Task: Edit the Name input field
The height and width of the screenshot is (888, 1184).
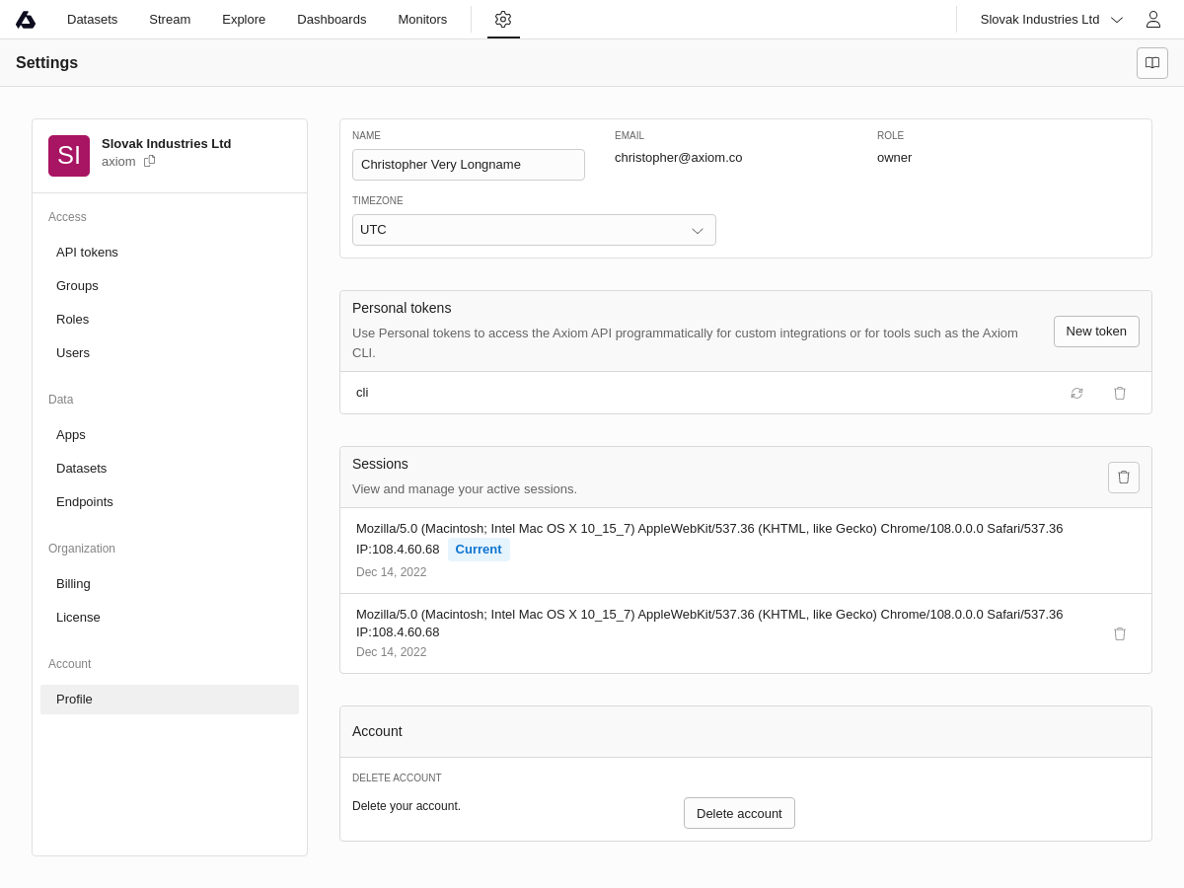Action: [469, 165]
